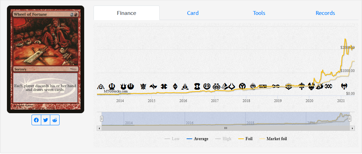
Task: Share card on Twitter
Action: [x=46, y=120]
